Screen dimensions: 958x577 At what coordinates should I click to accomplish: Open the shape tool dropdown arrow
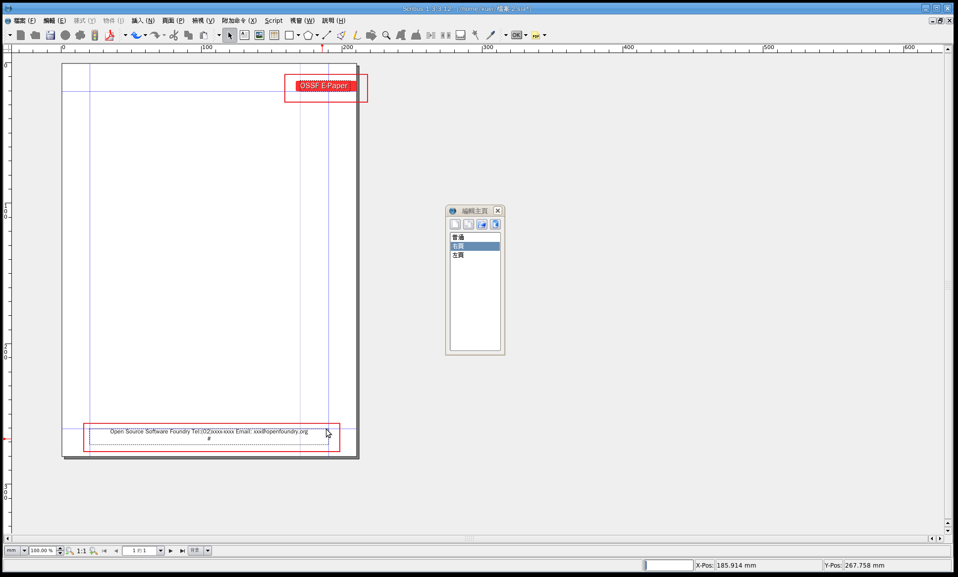298,35
